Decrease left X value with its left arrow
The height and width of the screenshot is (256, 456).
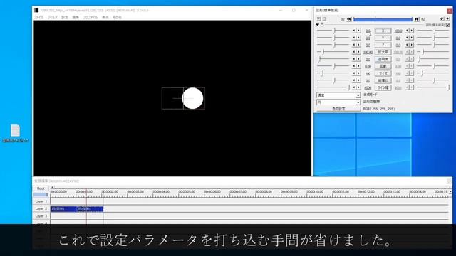pyautogui.click(x=354, y=31)
